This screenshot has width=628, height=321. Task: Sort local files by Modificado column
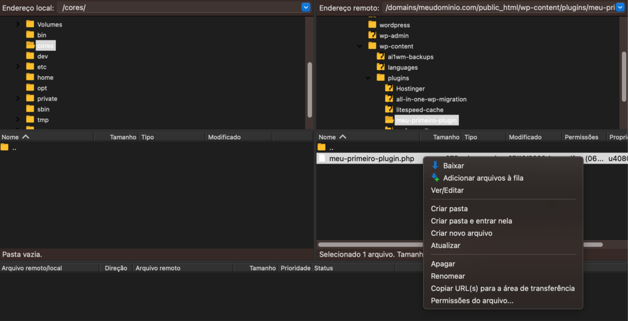(x=239, y=137)
